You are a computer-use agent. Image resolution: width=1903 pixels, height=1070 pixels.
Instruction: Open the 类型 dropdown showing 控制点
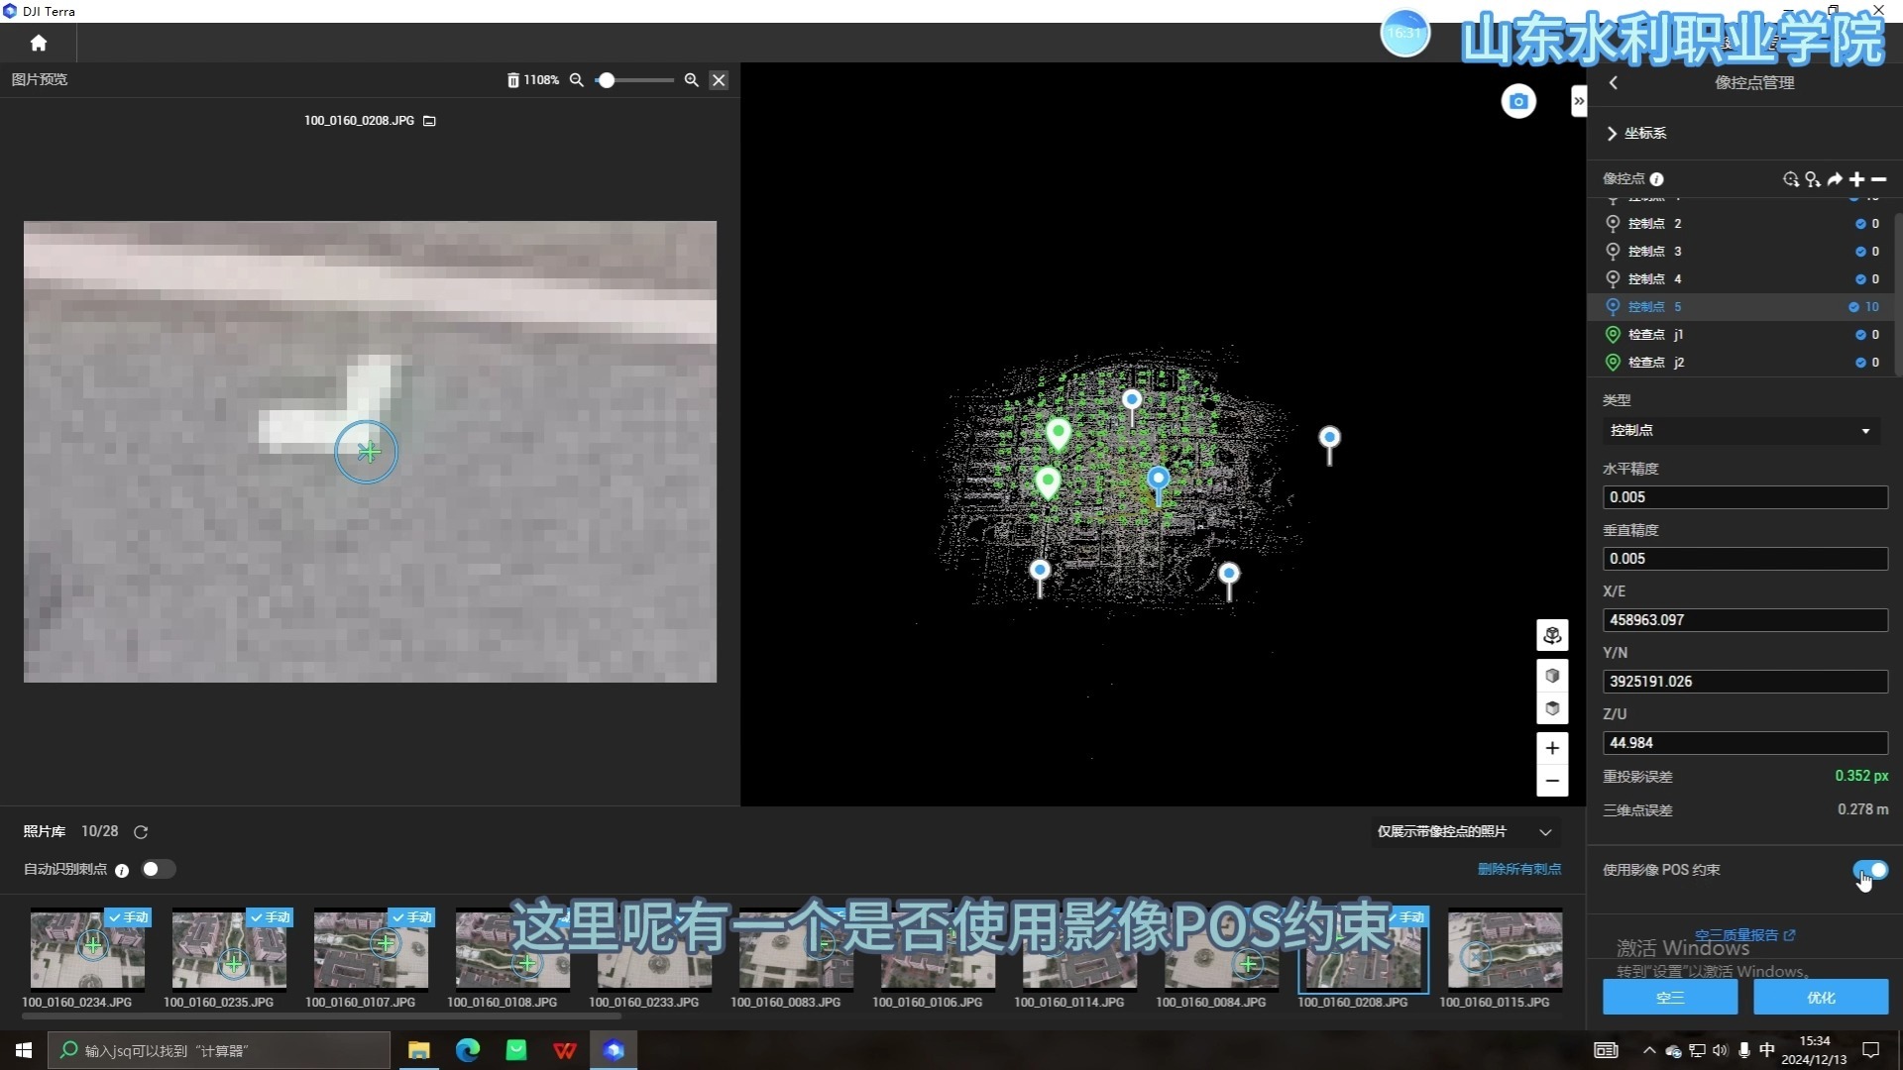coord(1741,430)
